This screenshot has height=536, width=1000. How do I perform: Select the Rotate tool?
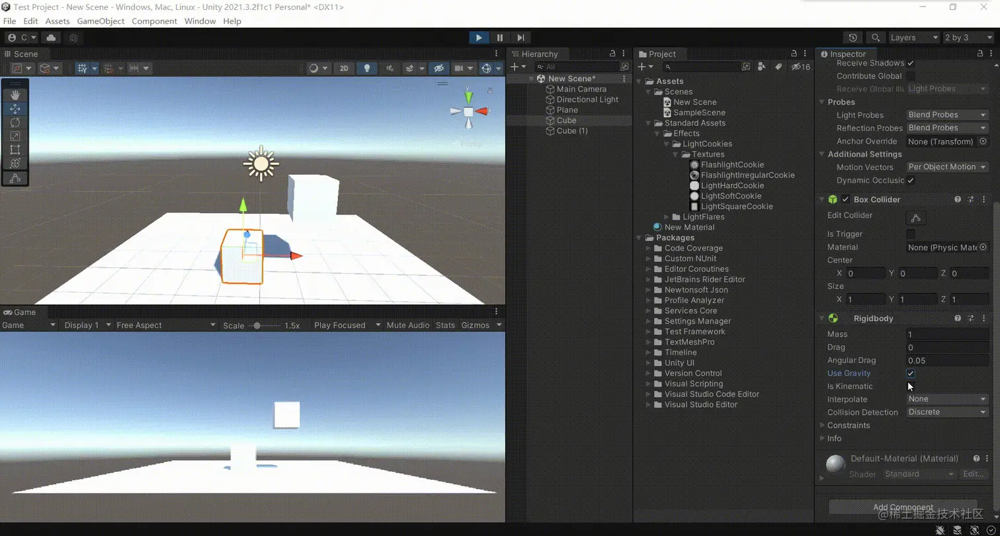(x=15, y=122)
